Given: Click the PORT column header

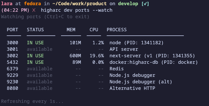Looking at the screenshot, I should tap(12, 30).
